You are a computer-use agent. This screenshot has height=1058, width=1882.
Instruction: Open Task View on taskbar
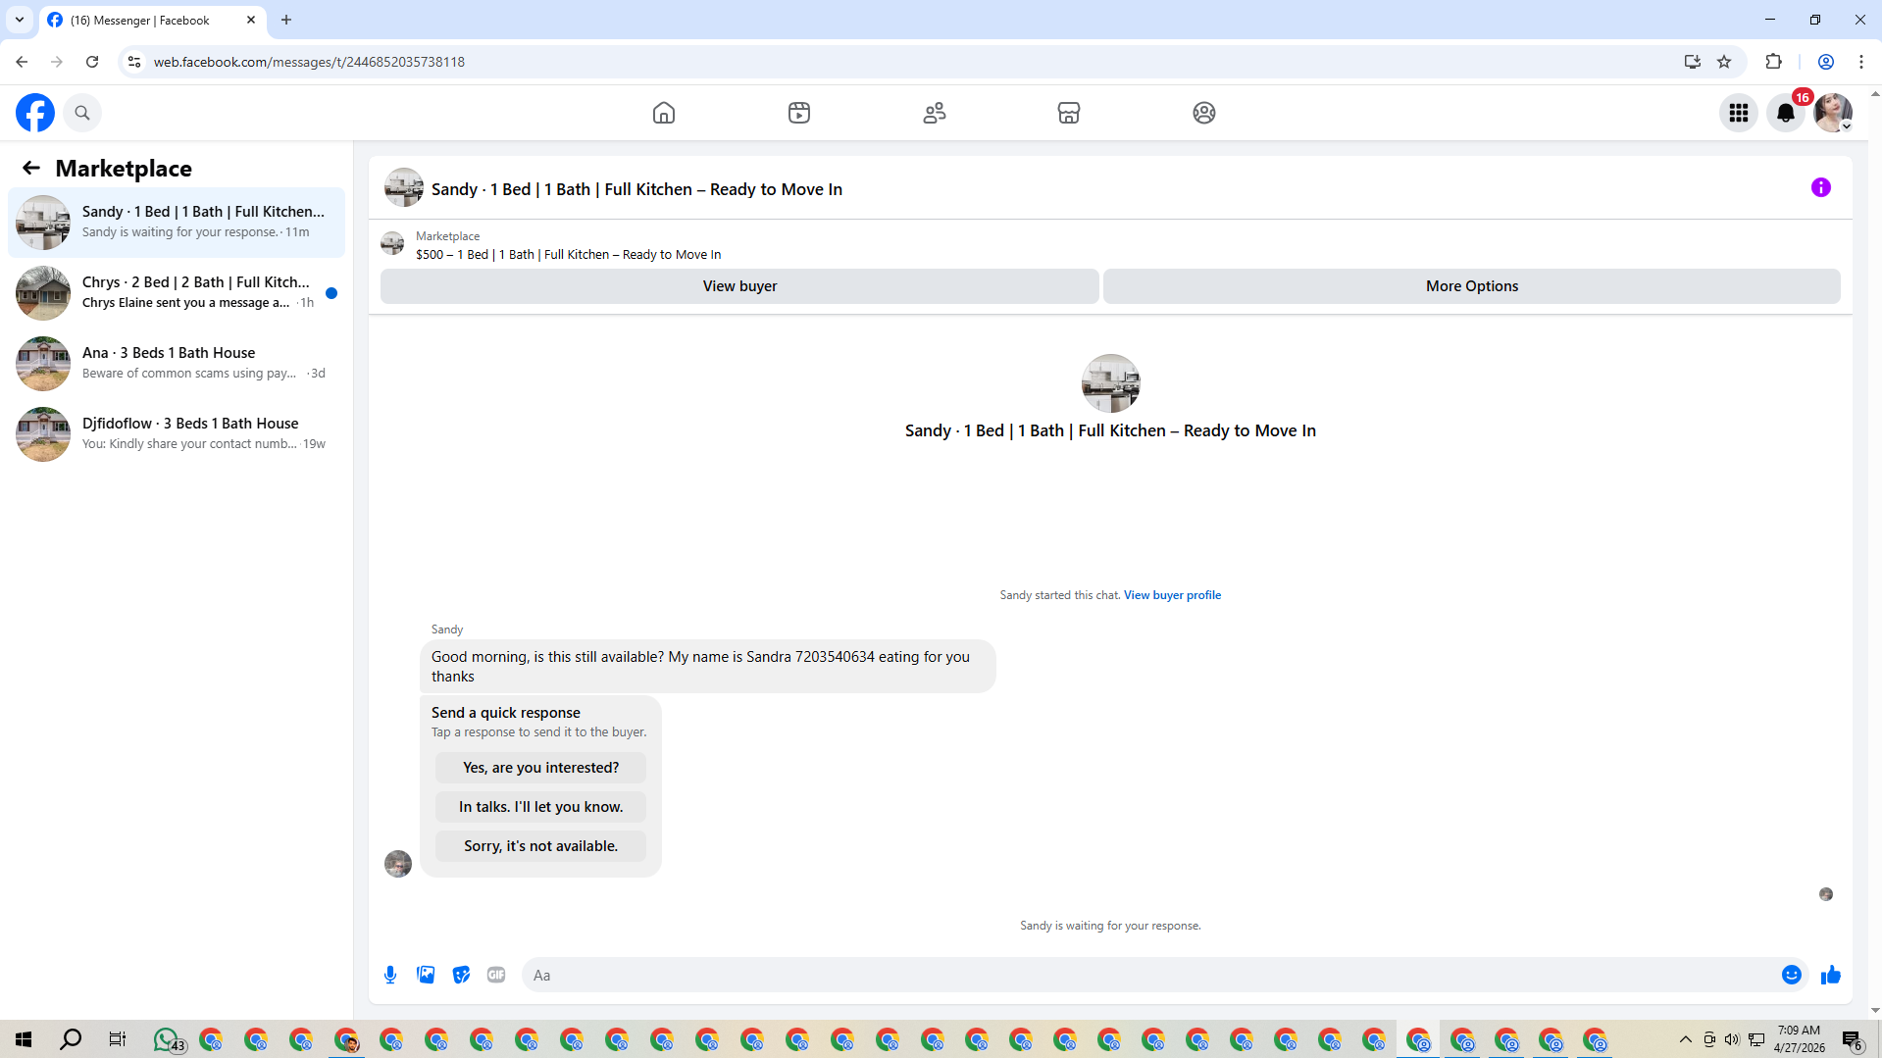click(118, 1039)
